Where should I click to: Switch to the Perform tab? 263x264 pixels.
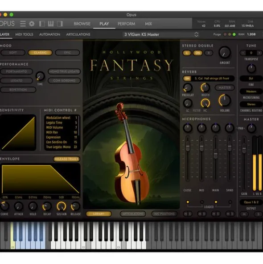click(x=127, y=24)
